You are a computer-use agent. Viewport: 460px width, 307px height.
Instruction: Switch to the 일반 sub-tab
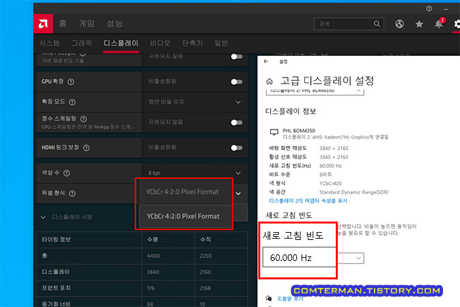[x=221, y=43]
